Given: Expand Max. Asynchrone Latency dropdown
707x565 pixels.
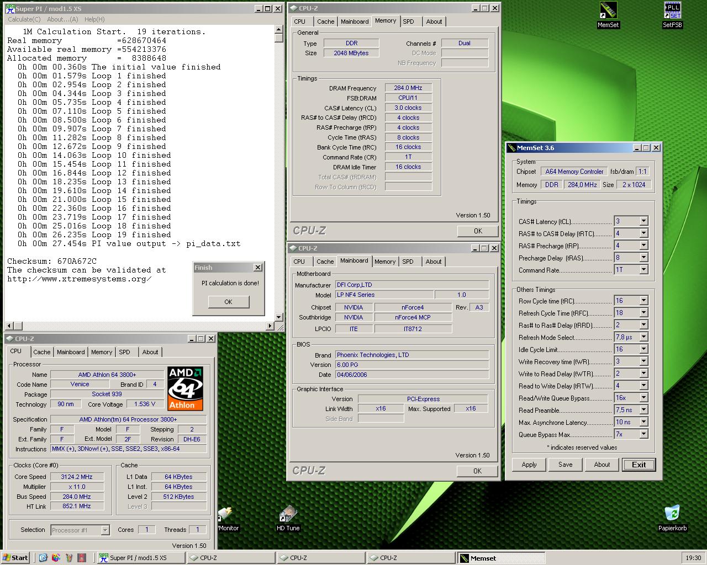Looking at the screenshot, I should [x=643, y=422].
